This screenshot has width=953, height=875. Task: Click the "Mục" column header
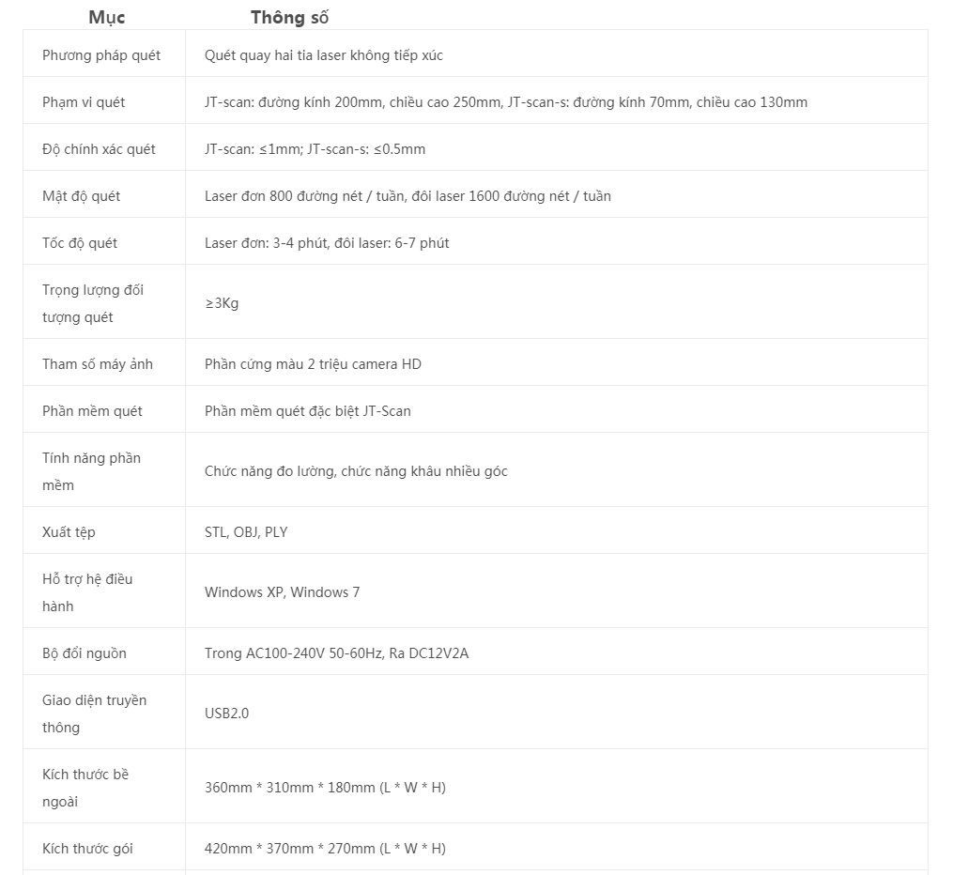click(x=106, y=17)
